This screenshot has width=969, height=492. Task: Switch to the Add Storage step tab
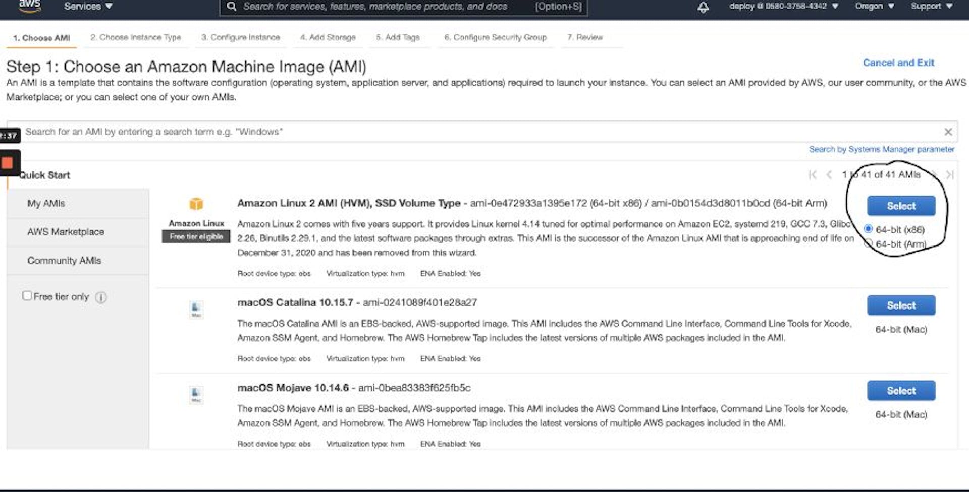[328, 37]
